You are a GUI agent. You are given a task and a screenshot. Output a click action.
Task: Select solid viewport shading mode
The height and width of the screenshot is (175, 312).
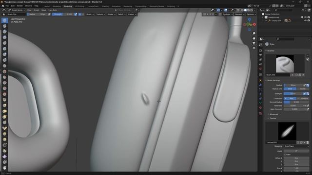coord(245,10)
